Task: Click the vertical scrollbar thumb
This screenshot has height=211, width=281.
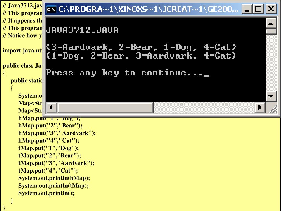Action: [271, 32]
